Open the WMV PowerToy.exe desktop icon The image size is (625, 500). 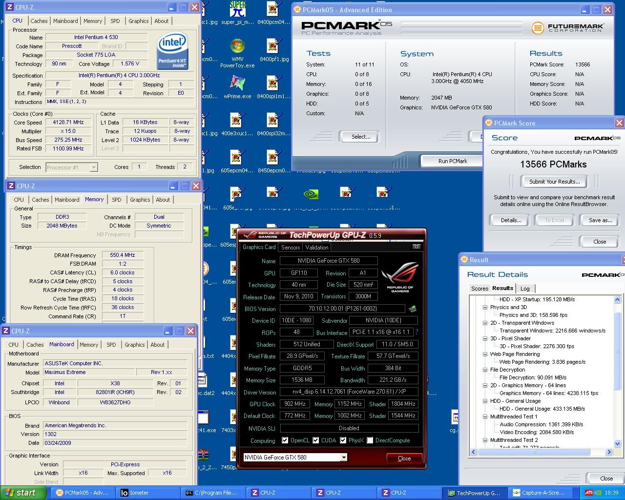(x=237, y=54)
